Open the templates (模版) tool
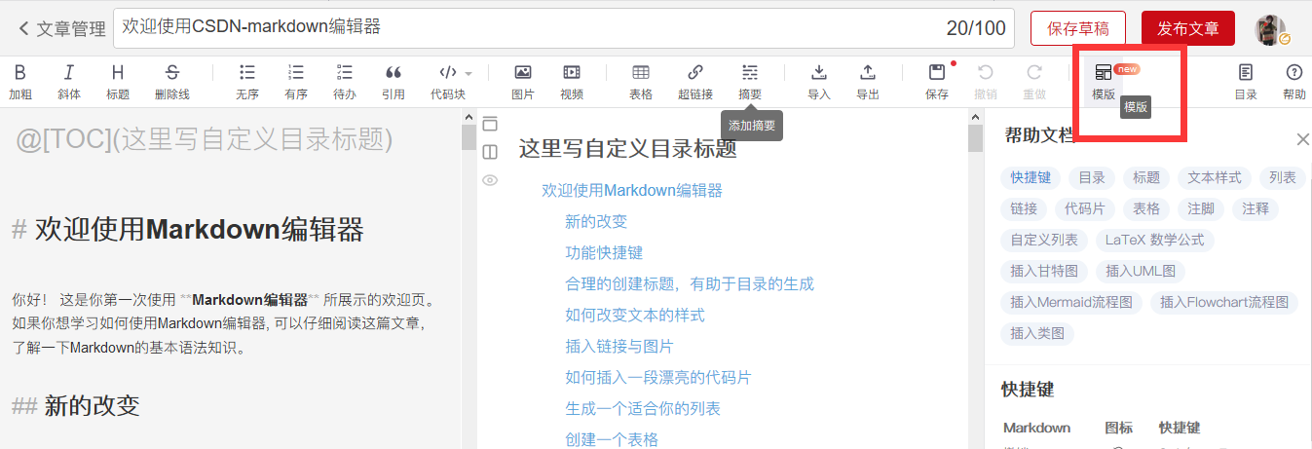1312x449 pixels. 1104,82
